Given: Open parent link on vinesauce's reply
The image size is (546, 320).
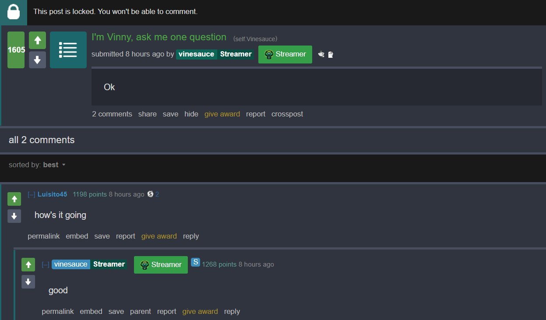Looking at the screenshot, I should click(141, 311).
